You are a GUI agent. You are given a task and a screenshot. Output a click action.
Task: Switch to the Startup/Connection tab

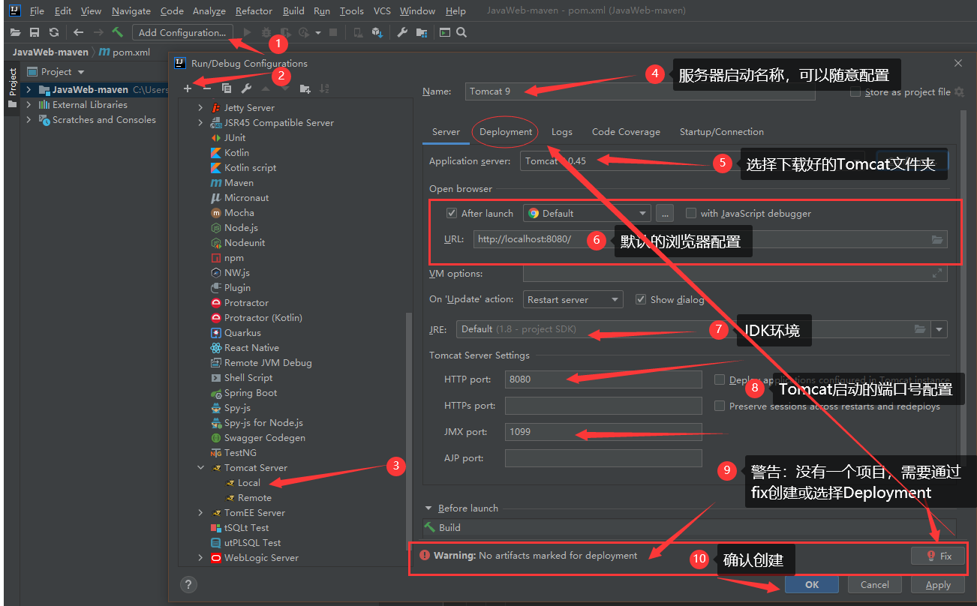pyautogui.click(x=722, y=132)
